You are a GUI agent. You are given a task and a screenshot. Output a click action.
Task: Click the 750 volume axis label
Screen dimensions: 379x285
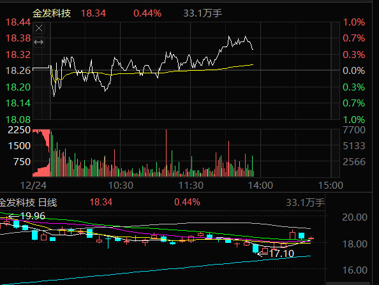22,162
